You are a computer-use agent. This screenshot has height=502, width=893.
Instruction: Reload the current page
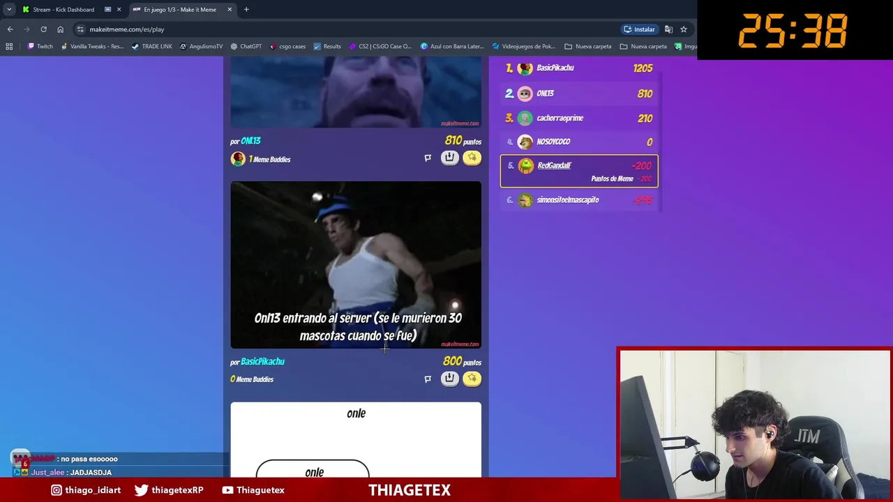coord(43,29)
